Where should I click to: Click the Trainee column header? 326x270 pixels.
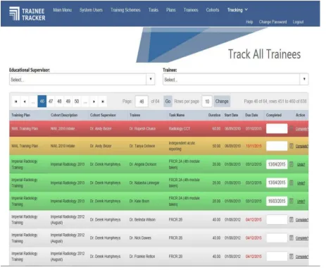(x=134, y=115)
